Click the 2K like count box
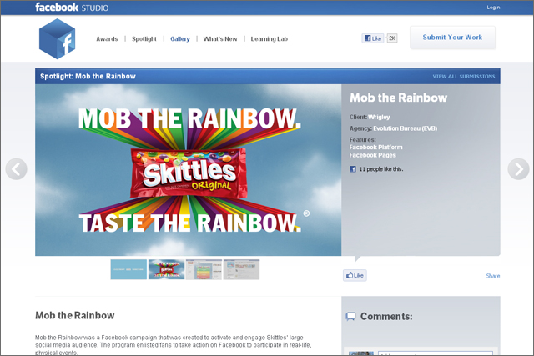Viewport: 534px width, 356px height. tap(392, 38)
